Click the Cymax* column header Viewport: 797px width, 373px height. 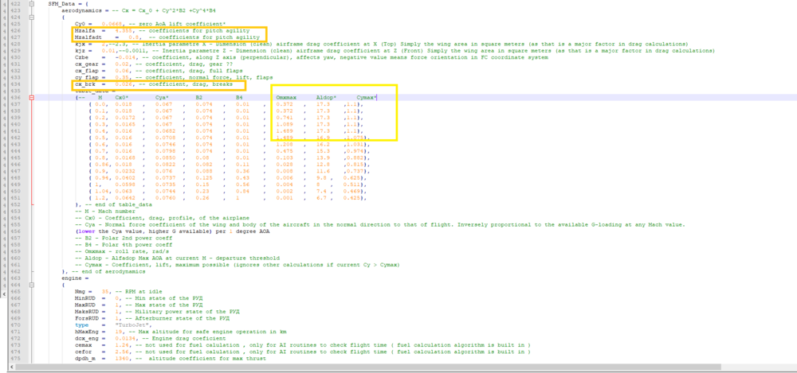(367, 98)
